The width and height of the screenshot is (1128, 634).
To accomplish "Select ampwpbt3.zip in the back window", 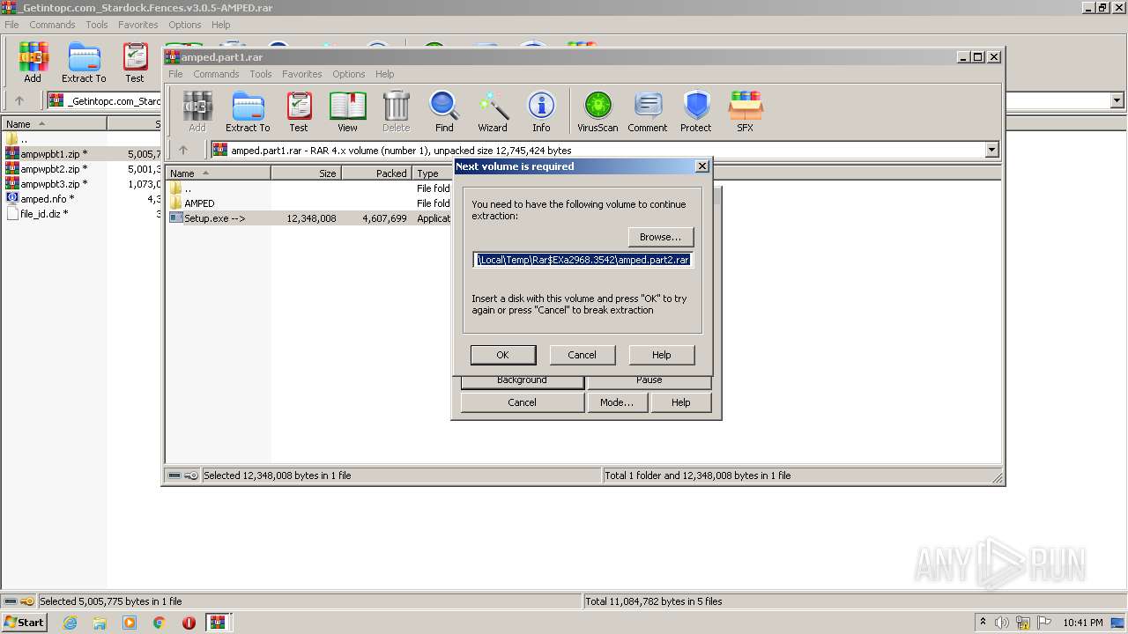I will pyautogui.click(x=53, y=184).
